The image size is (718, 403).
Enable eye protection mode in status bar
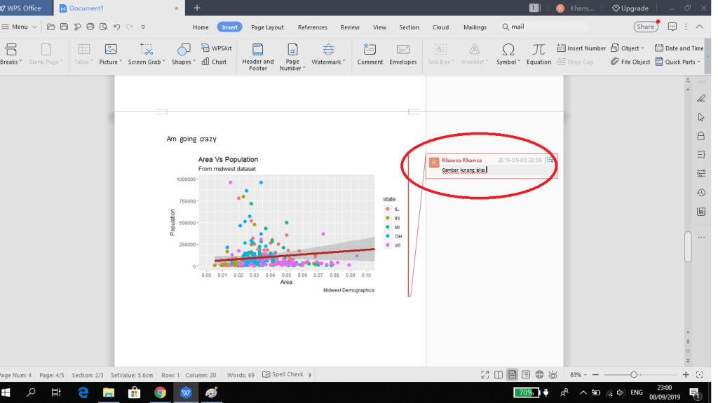click(x=553, y=374)
